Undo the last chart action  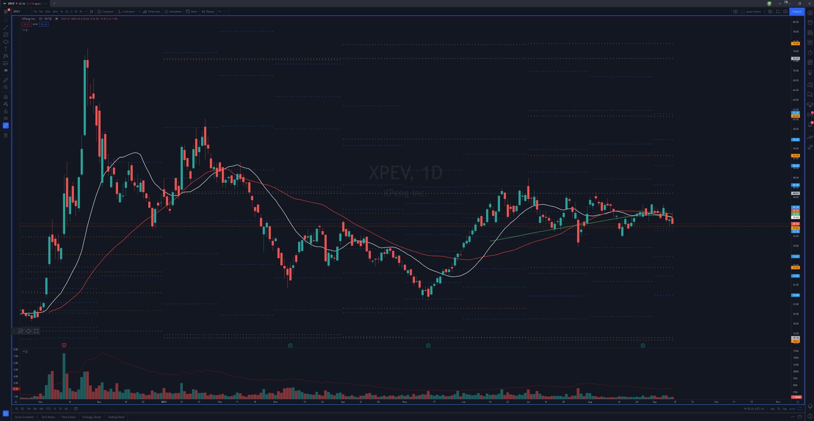(219, 12)
